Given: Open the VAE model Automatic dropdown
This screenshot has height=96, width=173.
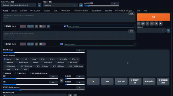Looking at the screenshot, I should coord(60,5).
